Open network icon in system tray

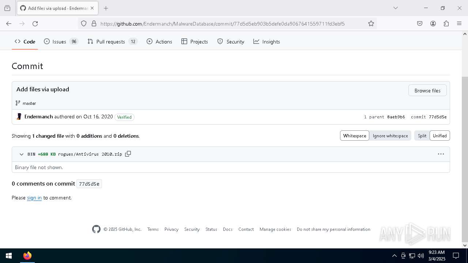(412, 256)
